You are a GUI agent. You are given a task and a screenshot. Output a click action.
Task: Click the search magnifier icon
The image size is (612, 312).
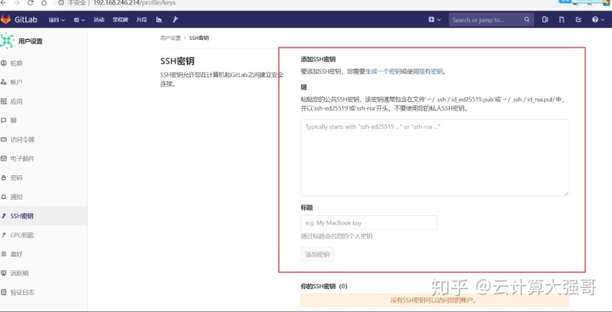(527, 20)
